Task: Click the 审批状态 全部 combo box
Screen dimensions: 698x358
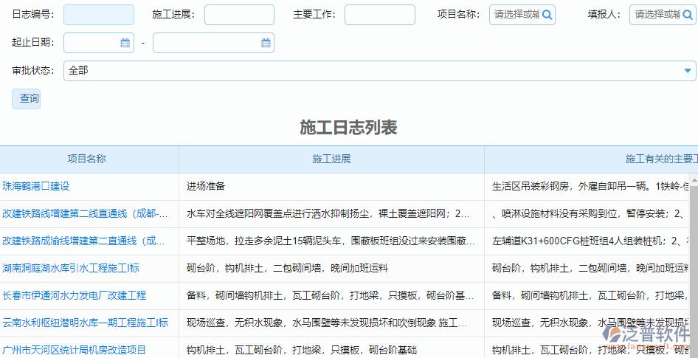Action: tap(380, 71)
